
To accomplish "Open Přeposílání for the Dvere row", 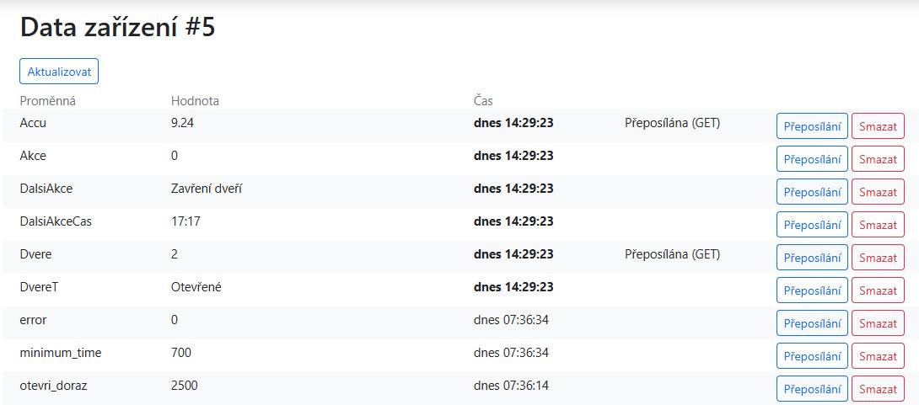I will [812, 258].
